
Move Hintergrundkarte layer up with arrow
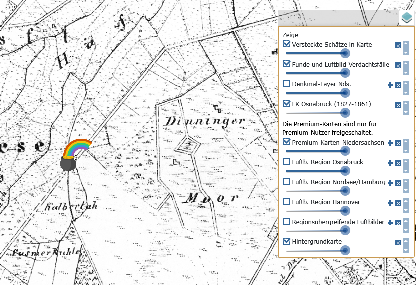(x=406, y=239)
